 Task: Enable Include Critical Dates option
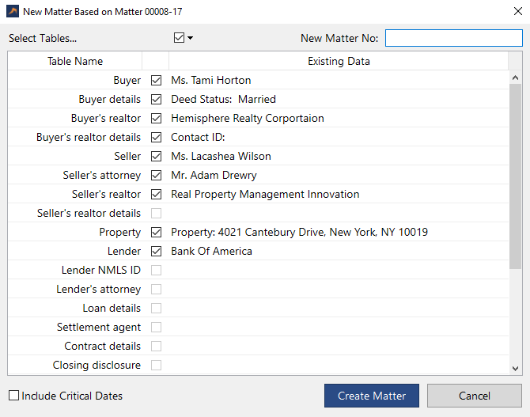pyautogui.click(x=14, y=396)
